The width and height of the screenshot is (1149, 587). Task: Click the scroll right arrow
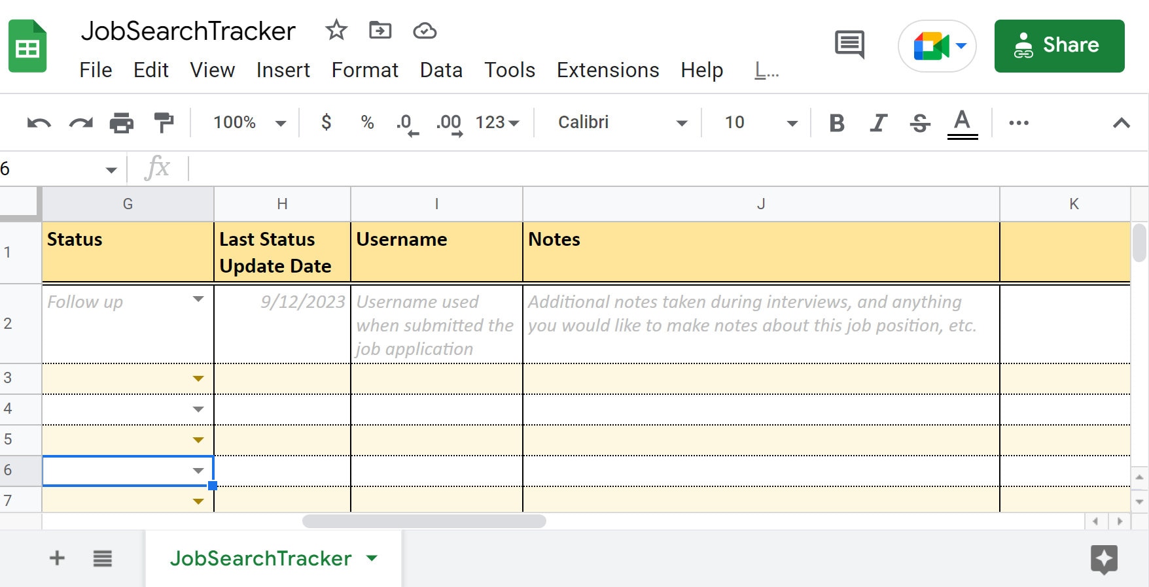1120,521
